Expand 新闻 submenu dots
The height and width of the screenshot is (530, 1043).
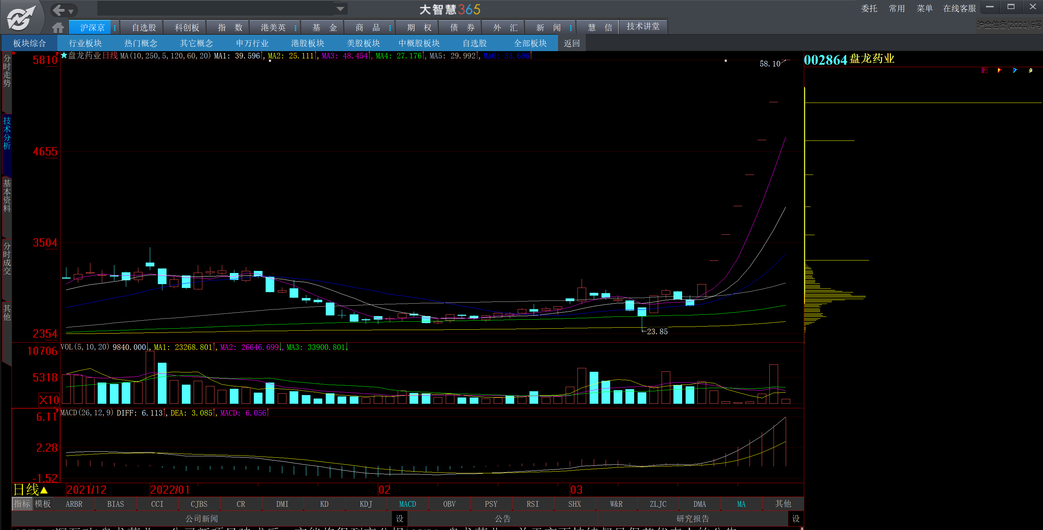click(x=571, y=28)
